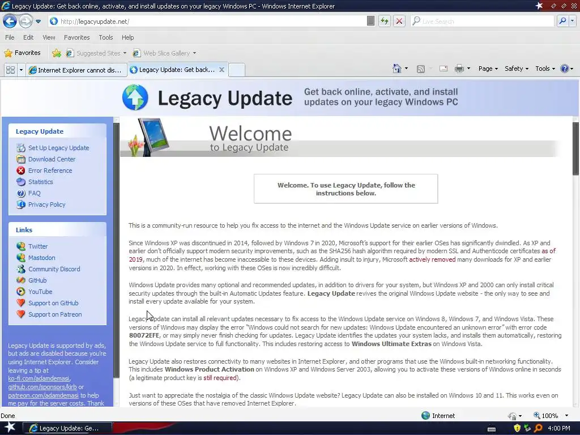The width and height of the screenshot is (580, 435).
Task: Click the Internet security zone indicator
Action: pos(438,416)
